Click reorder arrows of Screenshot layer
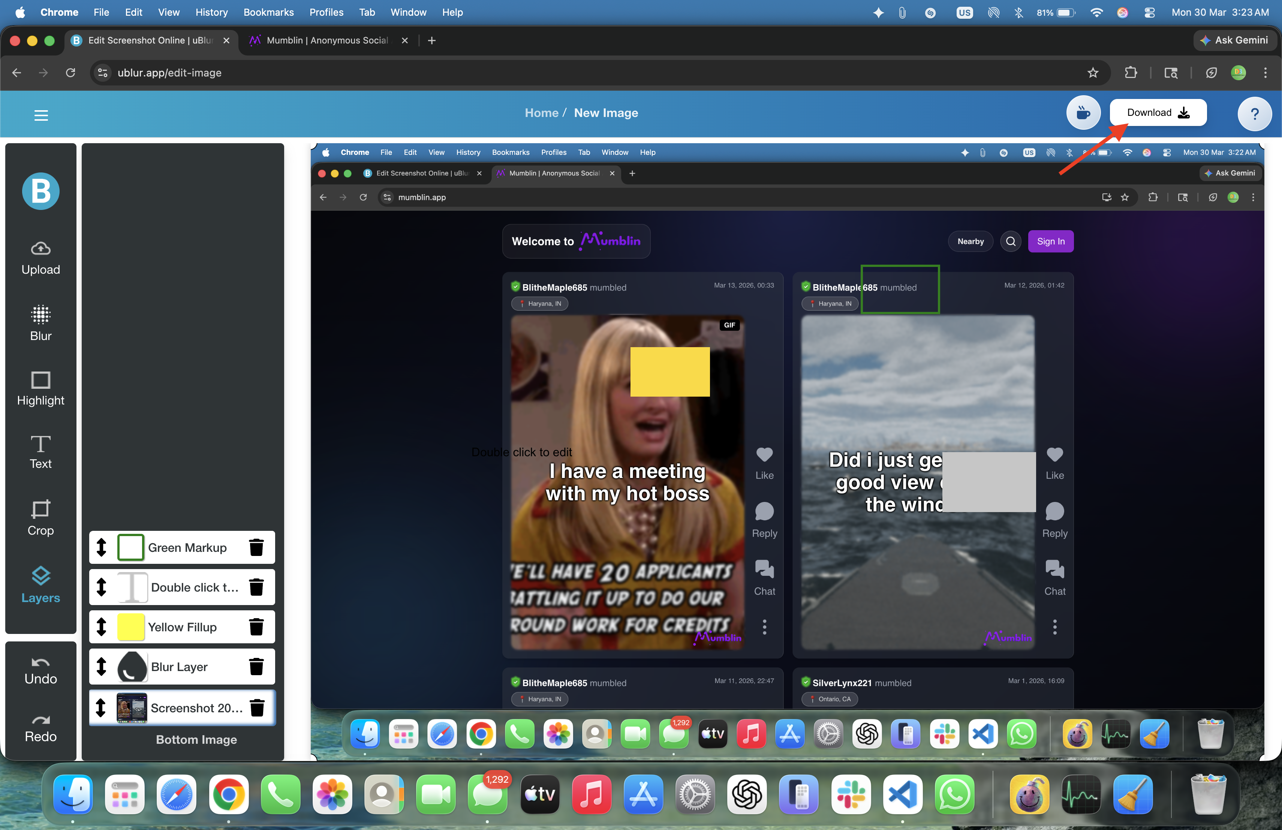 pos(101,708)
